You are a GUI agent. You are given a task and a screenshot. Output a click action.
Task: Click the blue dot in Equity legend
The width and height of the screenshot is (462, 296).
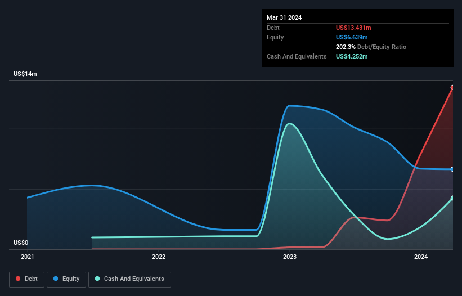[x=56, y=279]
